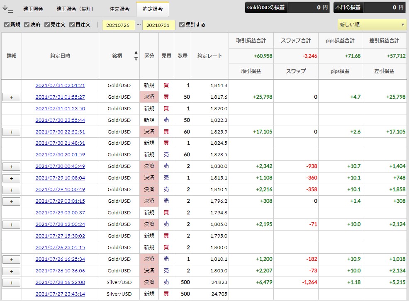Click the 差引損益 value +5,215 cell

384,282
